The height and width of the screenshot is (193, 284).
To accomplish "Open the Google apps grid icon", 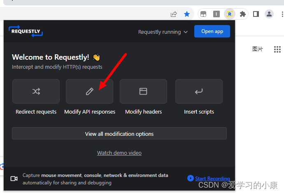I will pyautogui.click(x=277, y=49).
